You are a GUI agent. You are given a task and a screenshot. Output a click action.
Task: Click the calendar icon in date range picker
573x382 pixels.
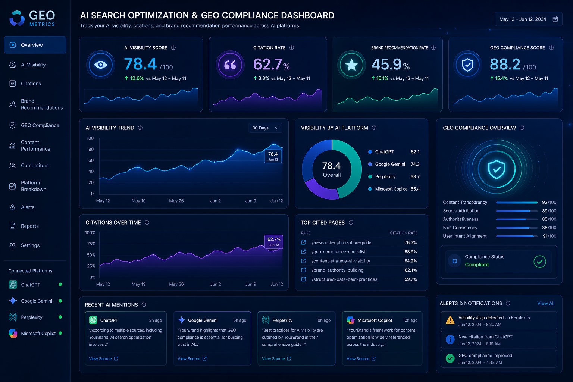555,19
